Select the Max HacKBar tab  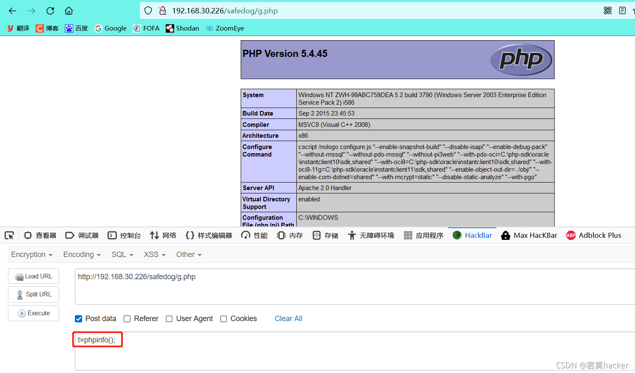click(x=529, y=236)
